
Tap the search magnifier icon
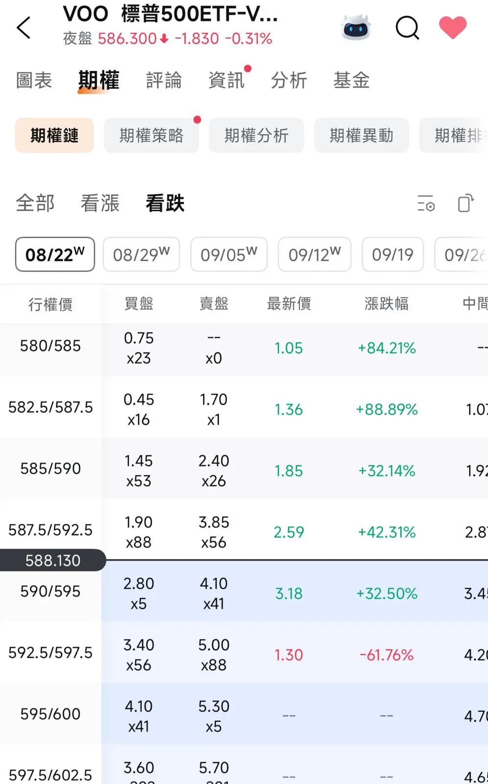407,27
